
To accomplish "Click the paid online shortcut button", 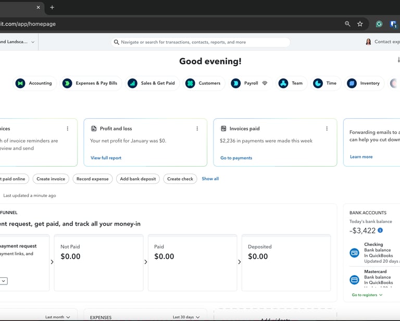I will (x=14, y=179).
